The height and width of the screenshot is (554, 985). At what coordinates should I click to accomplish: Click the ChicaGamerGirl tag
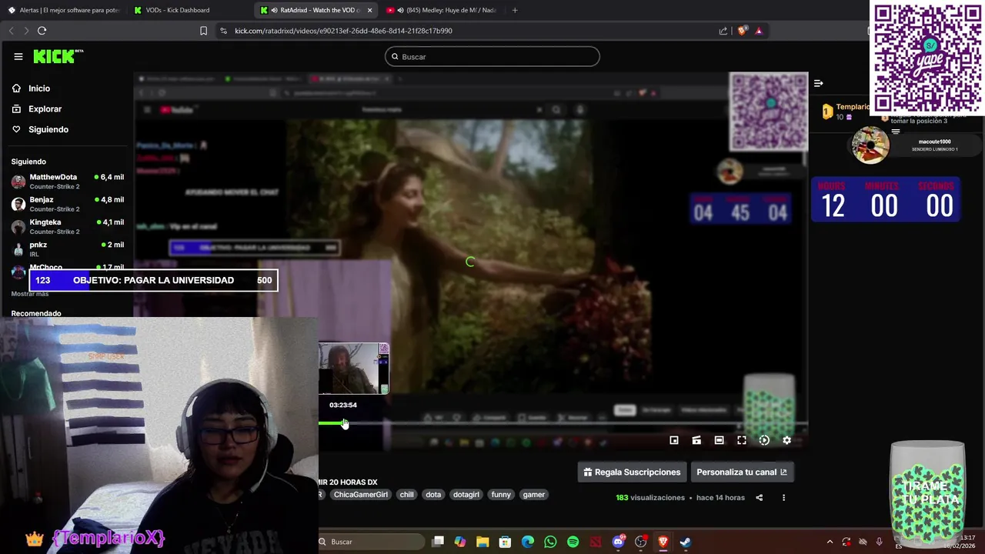[360, 495]
